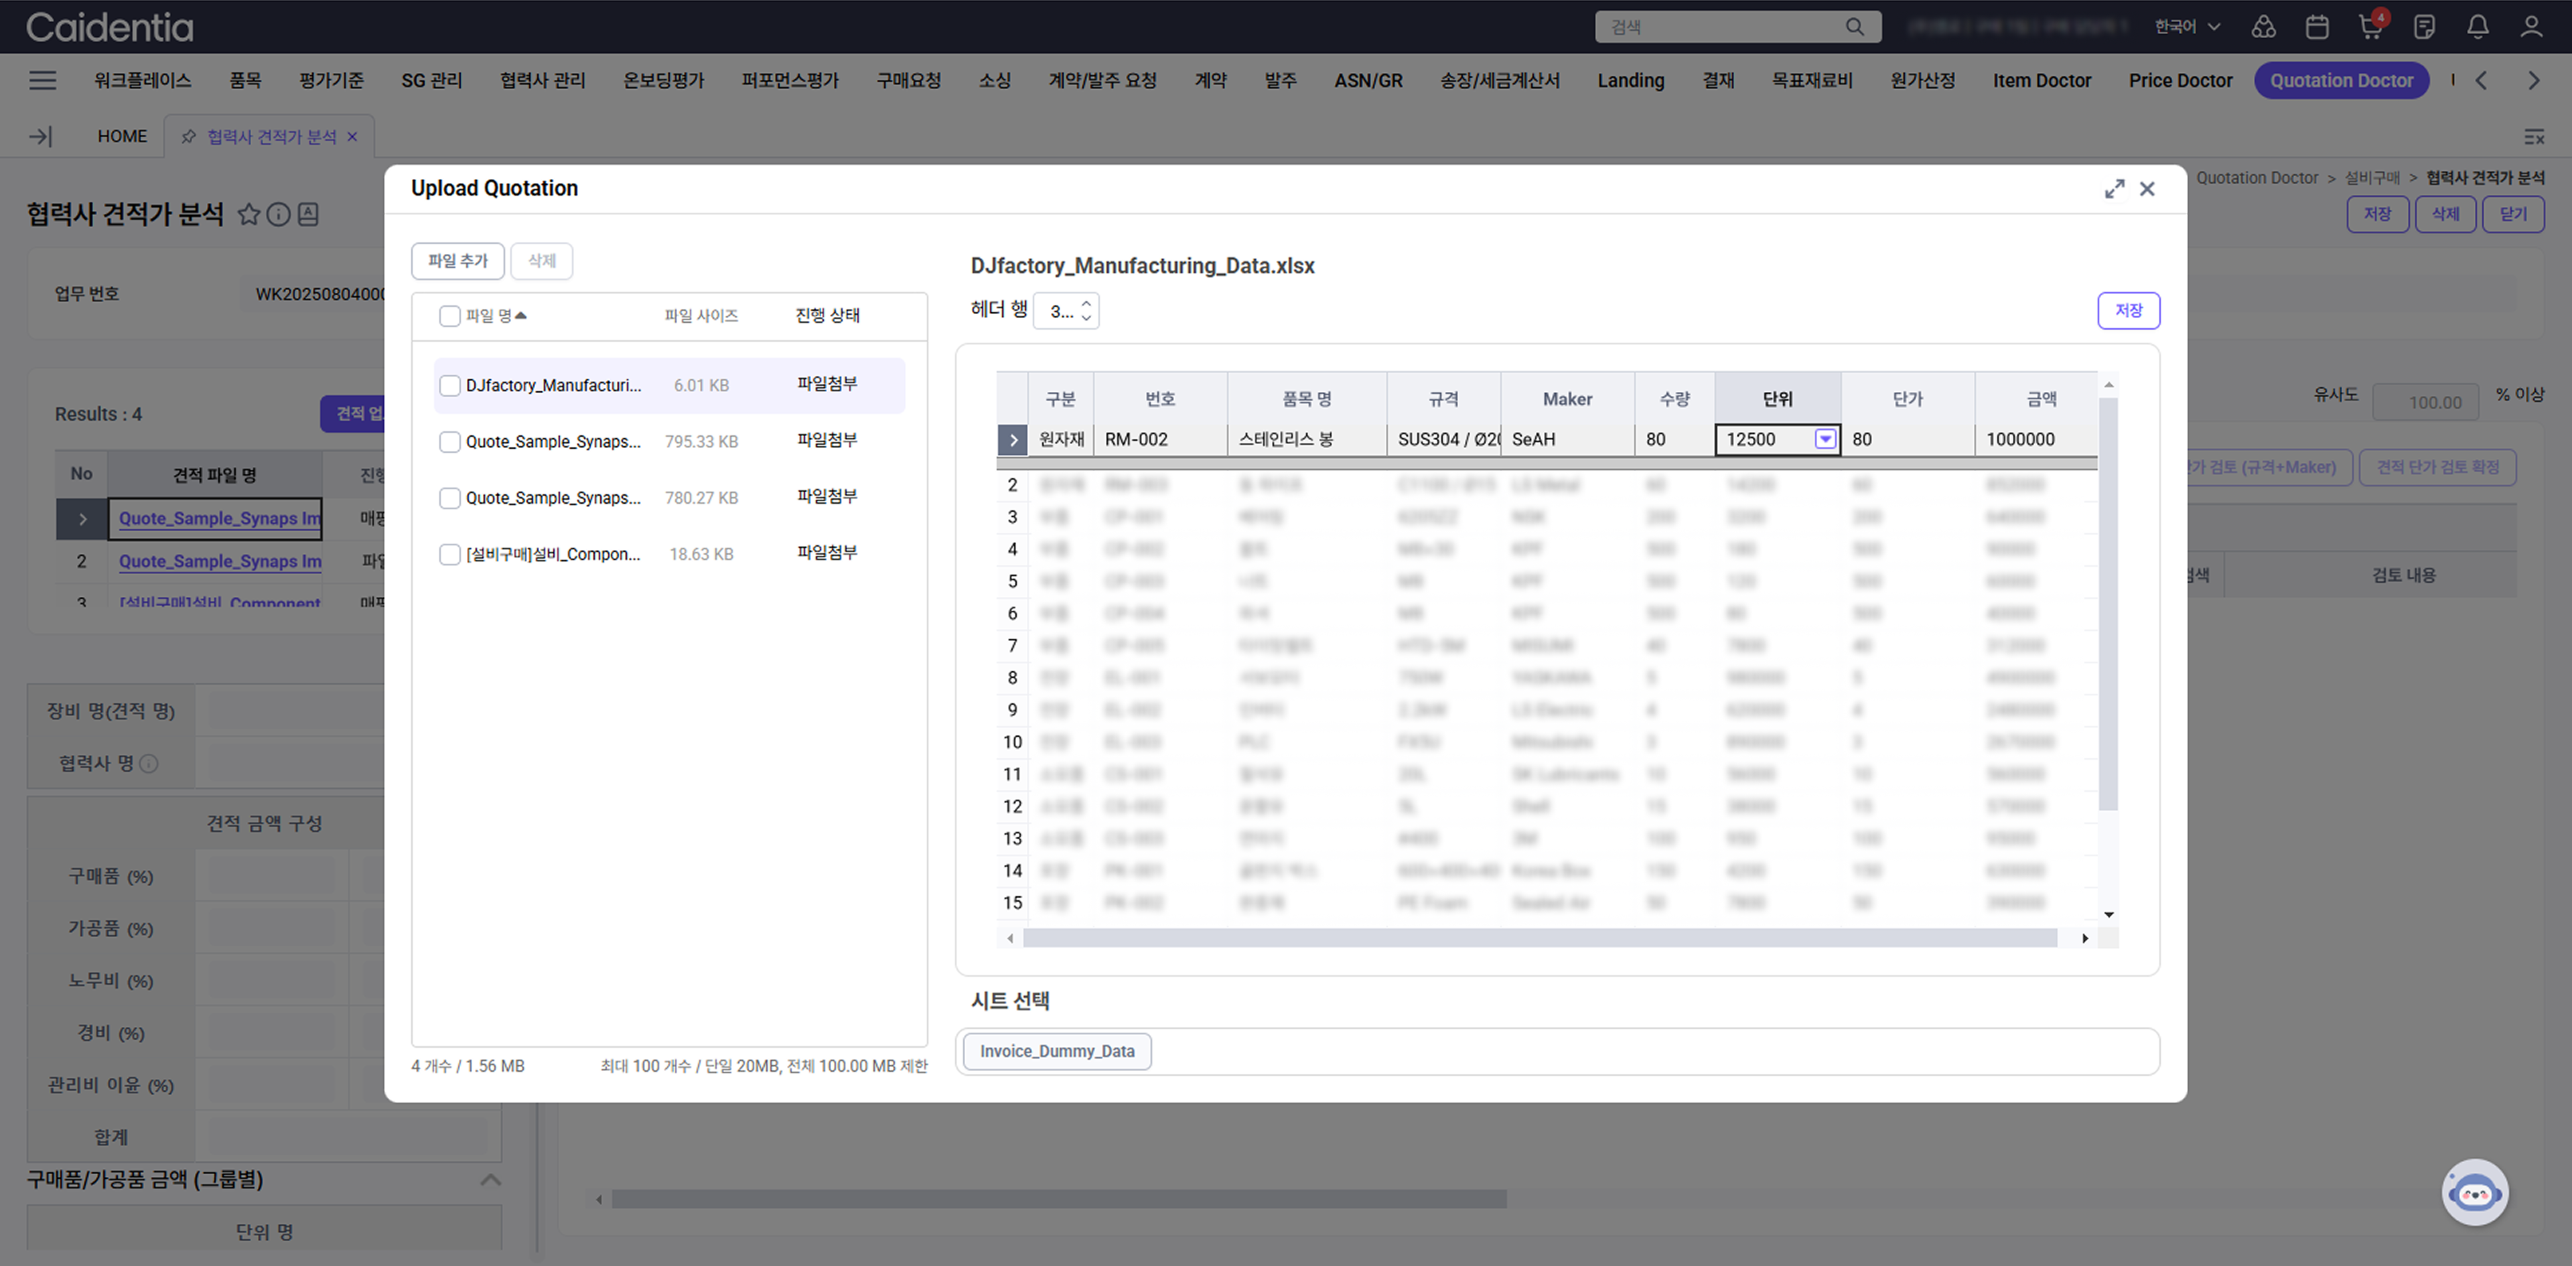Open the 단위 cell dropdown arrow
Screen dimensions: 2572x1266
point(1825,439)
